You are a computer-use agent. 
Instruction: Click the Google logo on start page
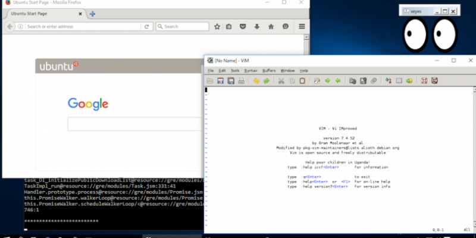tap(88, 104)
